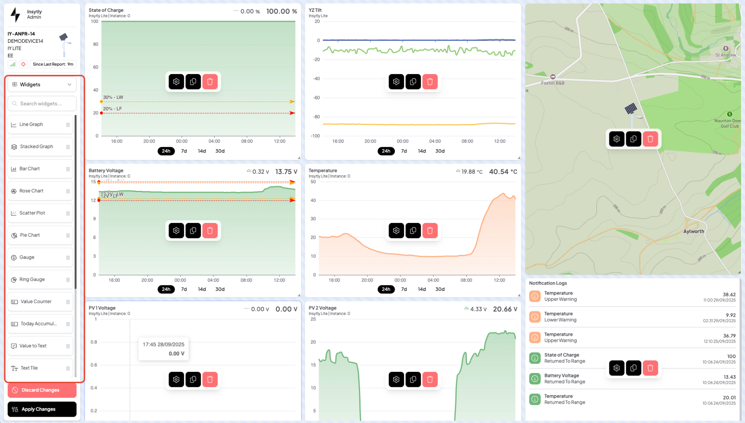Select 14d range on Temperature chart
Screen dimensions: 745x423
coord(421,289)
